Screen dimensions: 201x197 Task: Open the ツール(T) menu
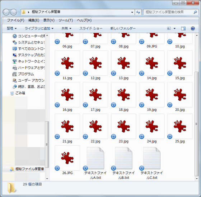[x=66, y=20]
